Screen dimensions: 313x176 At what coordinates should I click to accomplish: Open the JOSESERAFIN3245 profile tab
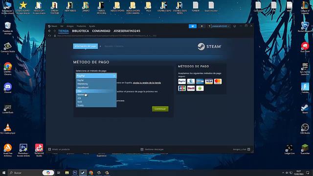pyautogui.click(x=127, y=31)
